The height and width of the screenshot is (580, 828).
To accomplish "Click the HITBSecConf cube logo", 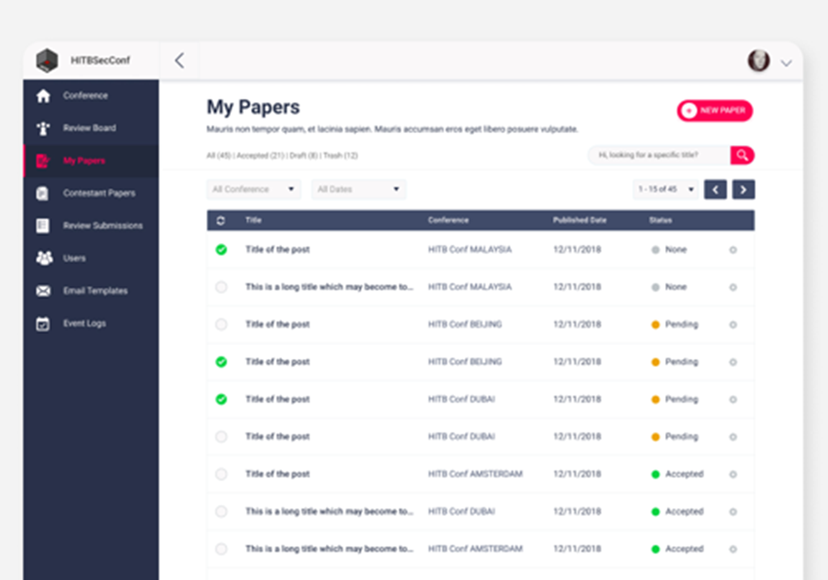I will pos(47,61).
